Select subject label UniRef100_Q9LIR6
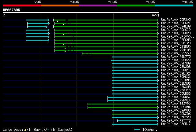 coord(176,73)
